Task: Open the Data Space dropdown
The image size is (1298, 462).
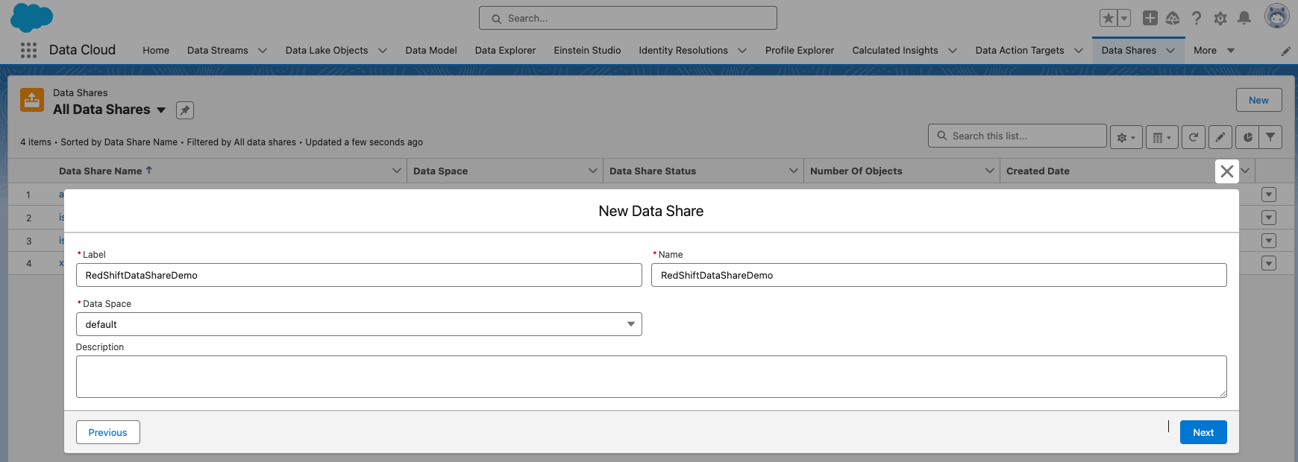Action: coord(359,324)
